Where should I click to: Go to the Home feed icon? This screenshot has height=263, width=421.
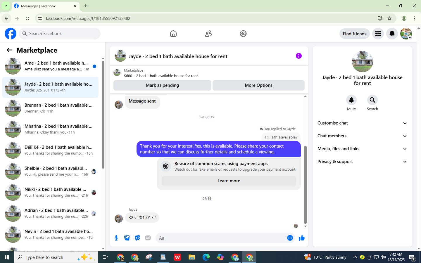(x=173, y=34)
